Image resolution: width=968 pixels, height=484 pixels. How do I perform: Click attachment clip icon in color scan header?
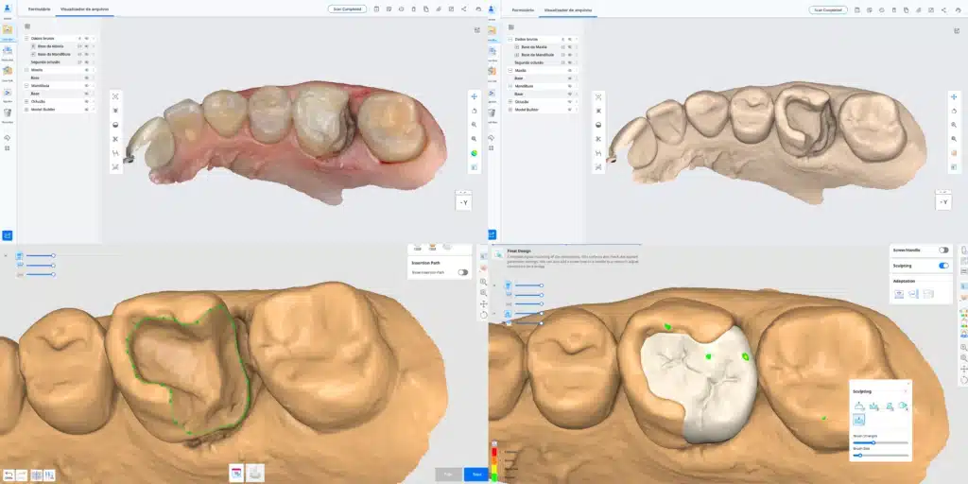click(439, 9)
